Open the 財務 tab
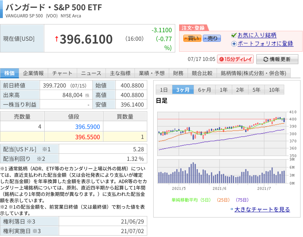This screenshot has height=237, width=303. (x=178, y=73)
